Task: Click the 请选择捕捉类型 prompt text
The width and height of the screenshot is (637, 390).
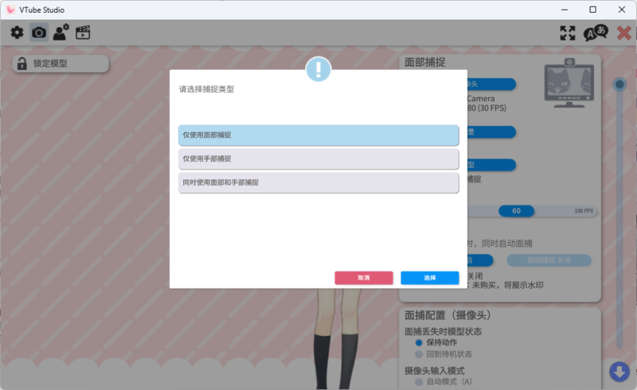Action: pyautogui.click(x=207, y=89)
